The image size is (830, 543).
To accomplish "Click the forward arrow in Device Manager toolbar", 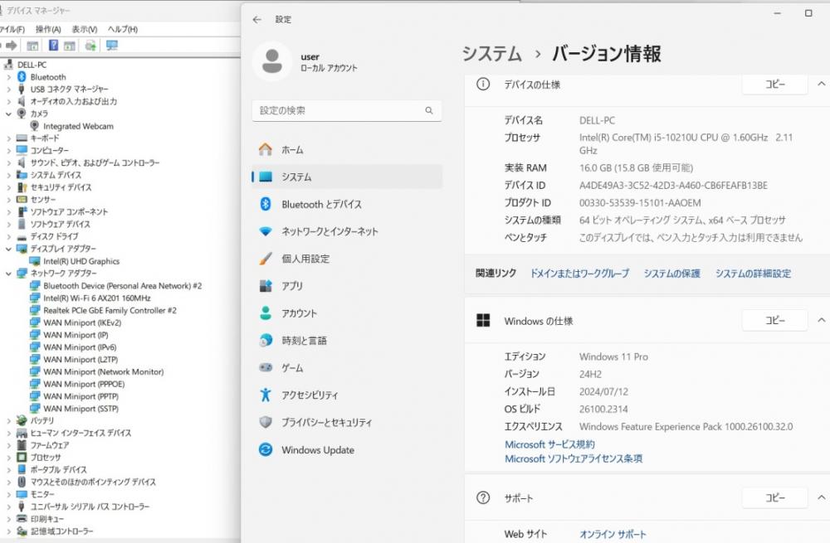I will point(13,46).
